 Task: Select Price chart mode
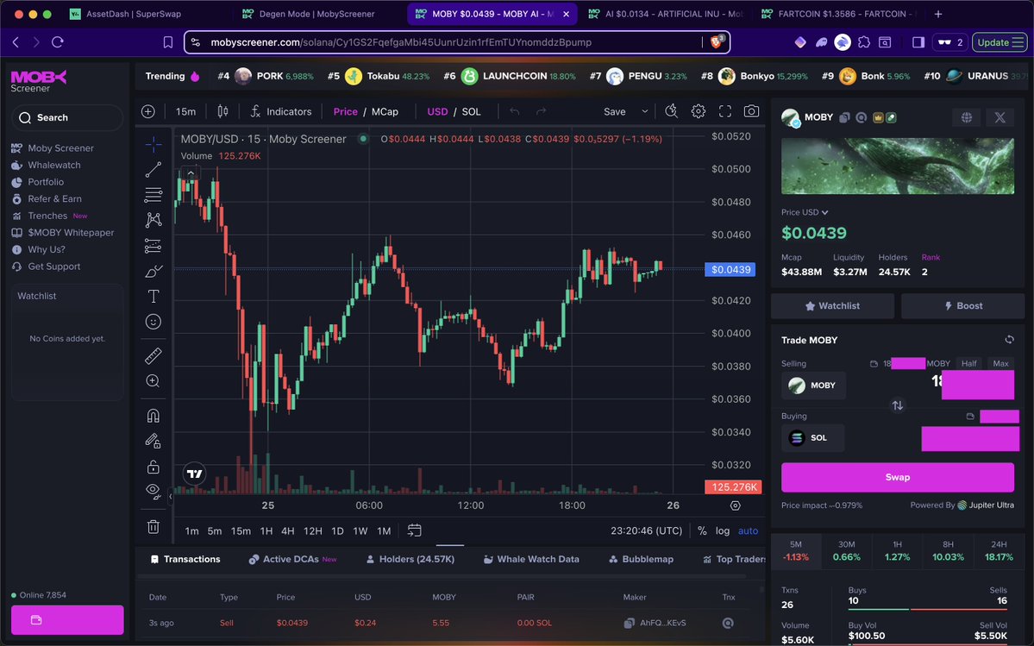[x=346, y=111]
